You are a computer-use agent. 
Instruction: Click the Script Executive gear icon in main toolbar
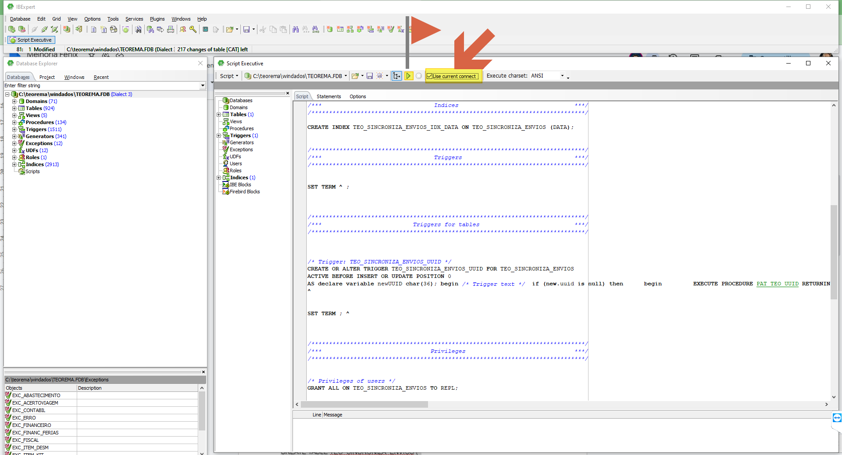pos(126,29)
